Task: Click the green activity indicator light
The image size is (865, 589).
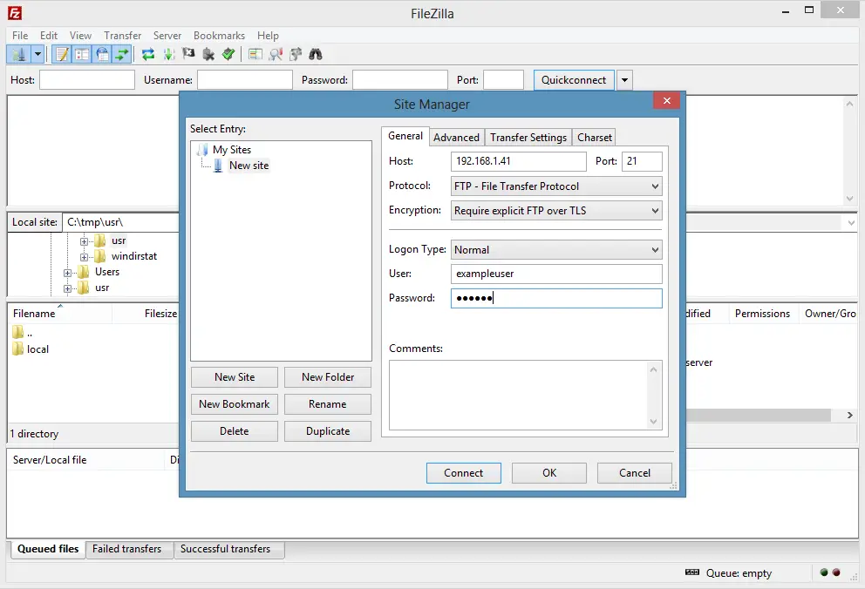Action: click(824, 572)
